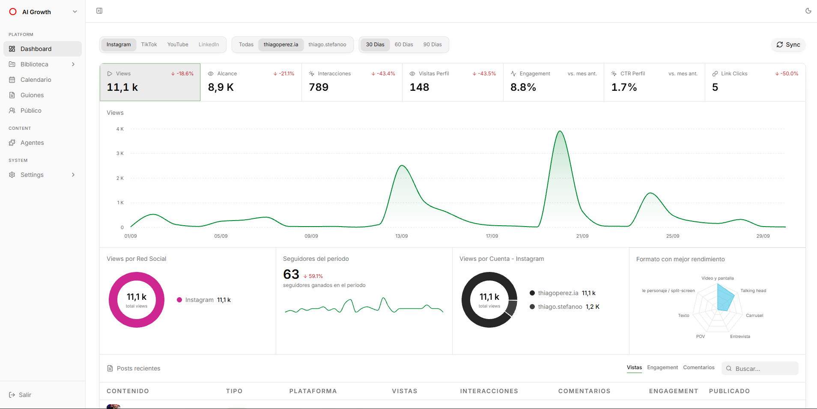This screenshot has width=817, height=409.
Task: Switch to the Instagram platform tab
Action: pos(119,45)
